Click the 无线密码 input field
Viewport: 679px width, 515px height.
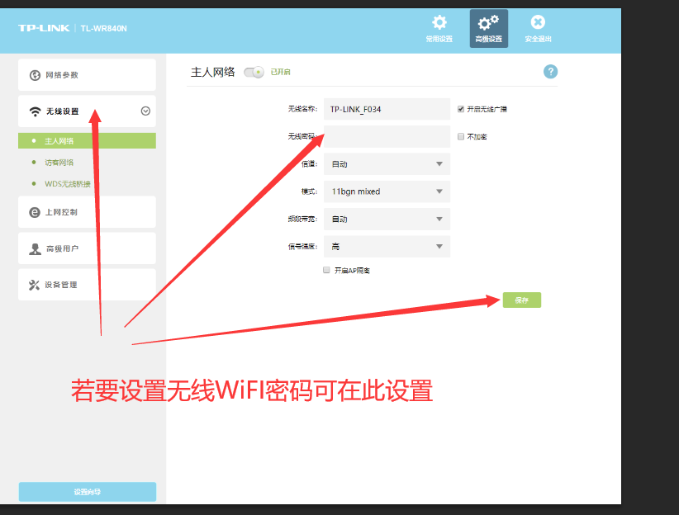(x=387, y=136)
